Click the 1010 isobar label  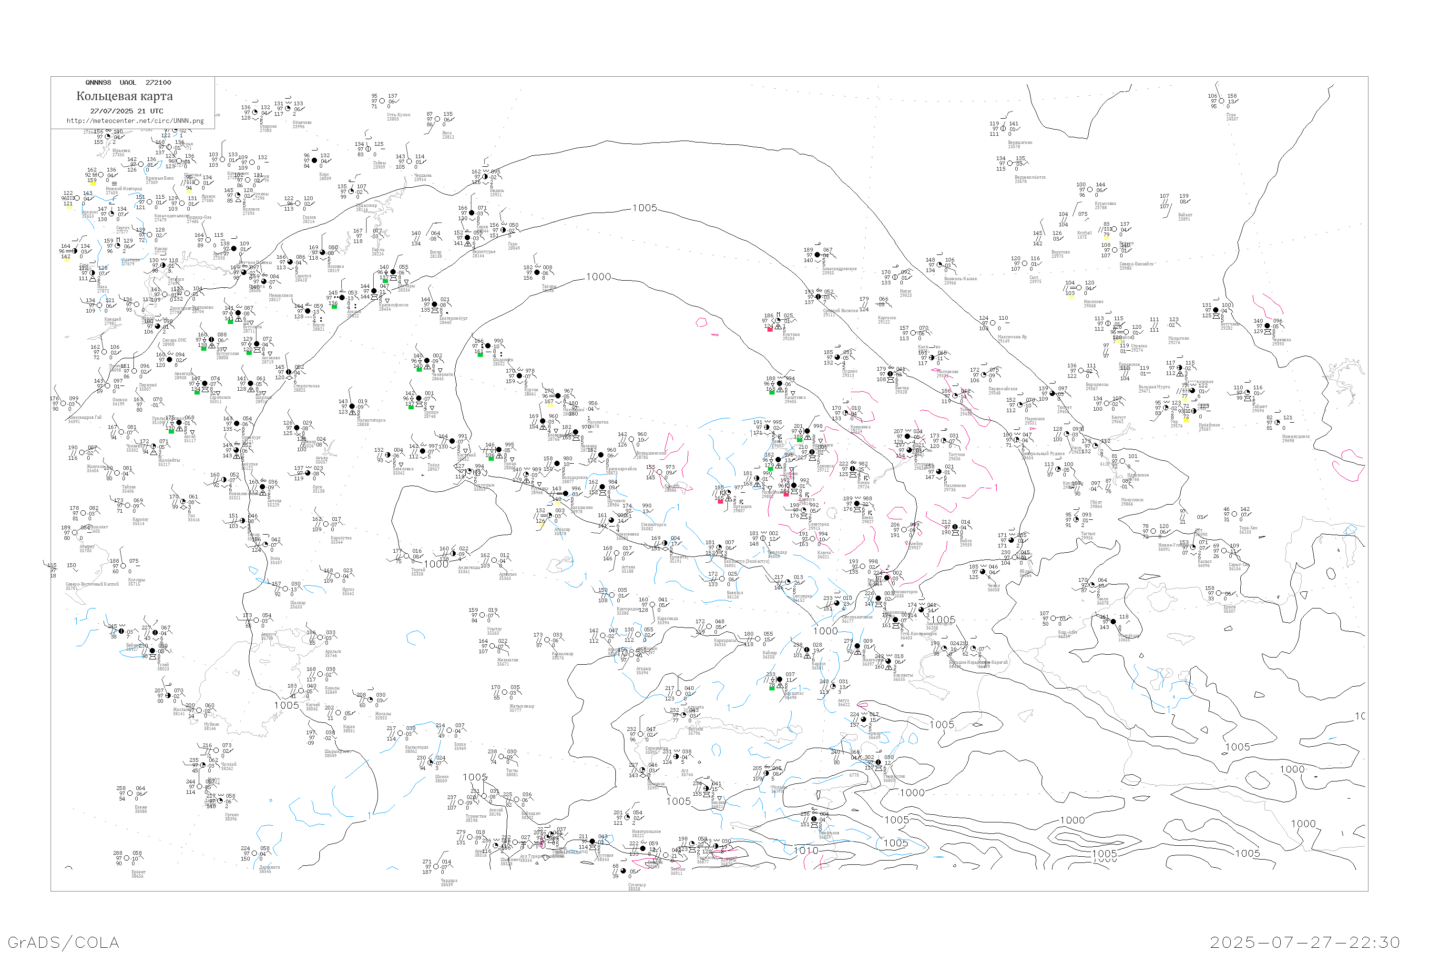[806, 850]
